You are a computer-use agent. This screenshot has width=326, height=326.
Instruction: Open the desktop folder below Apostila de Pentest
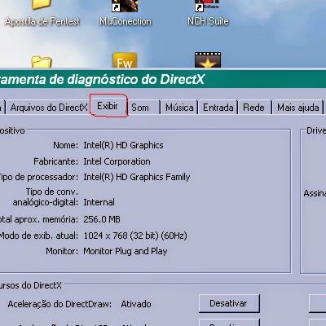41,62
